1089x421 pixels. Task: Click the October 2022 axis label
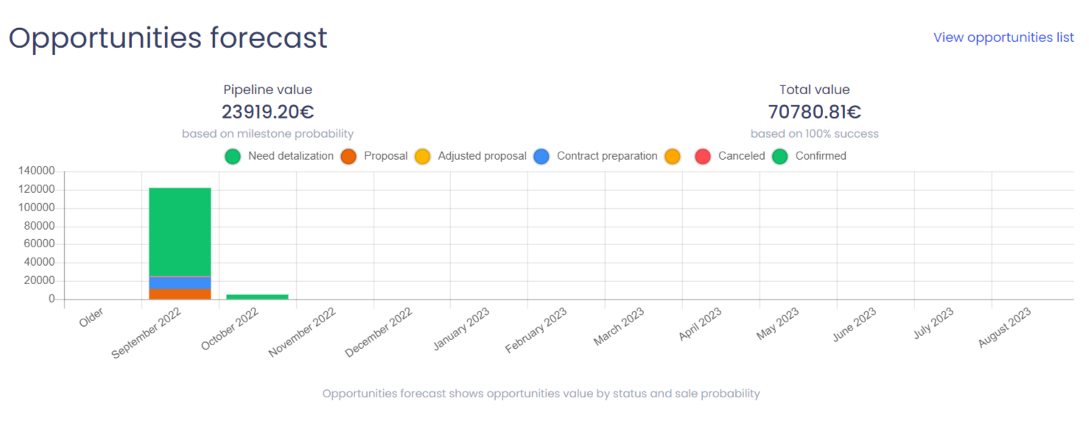(x=230, y=328)
